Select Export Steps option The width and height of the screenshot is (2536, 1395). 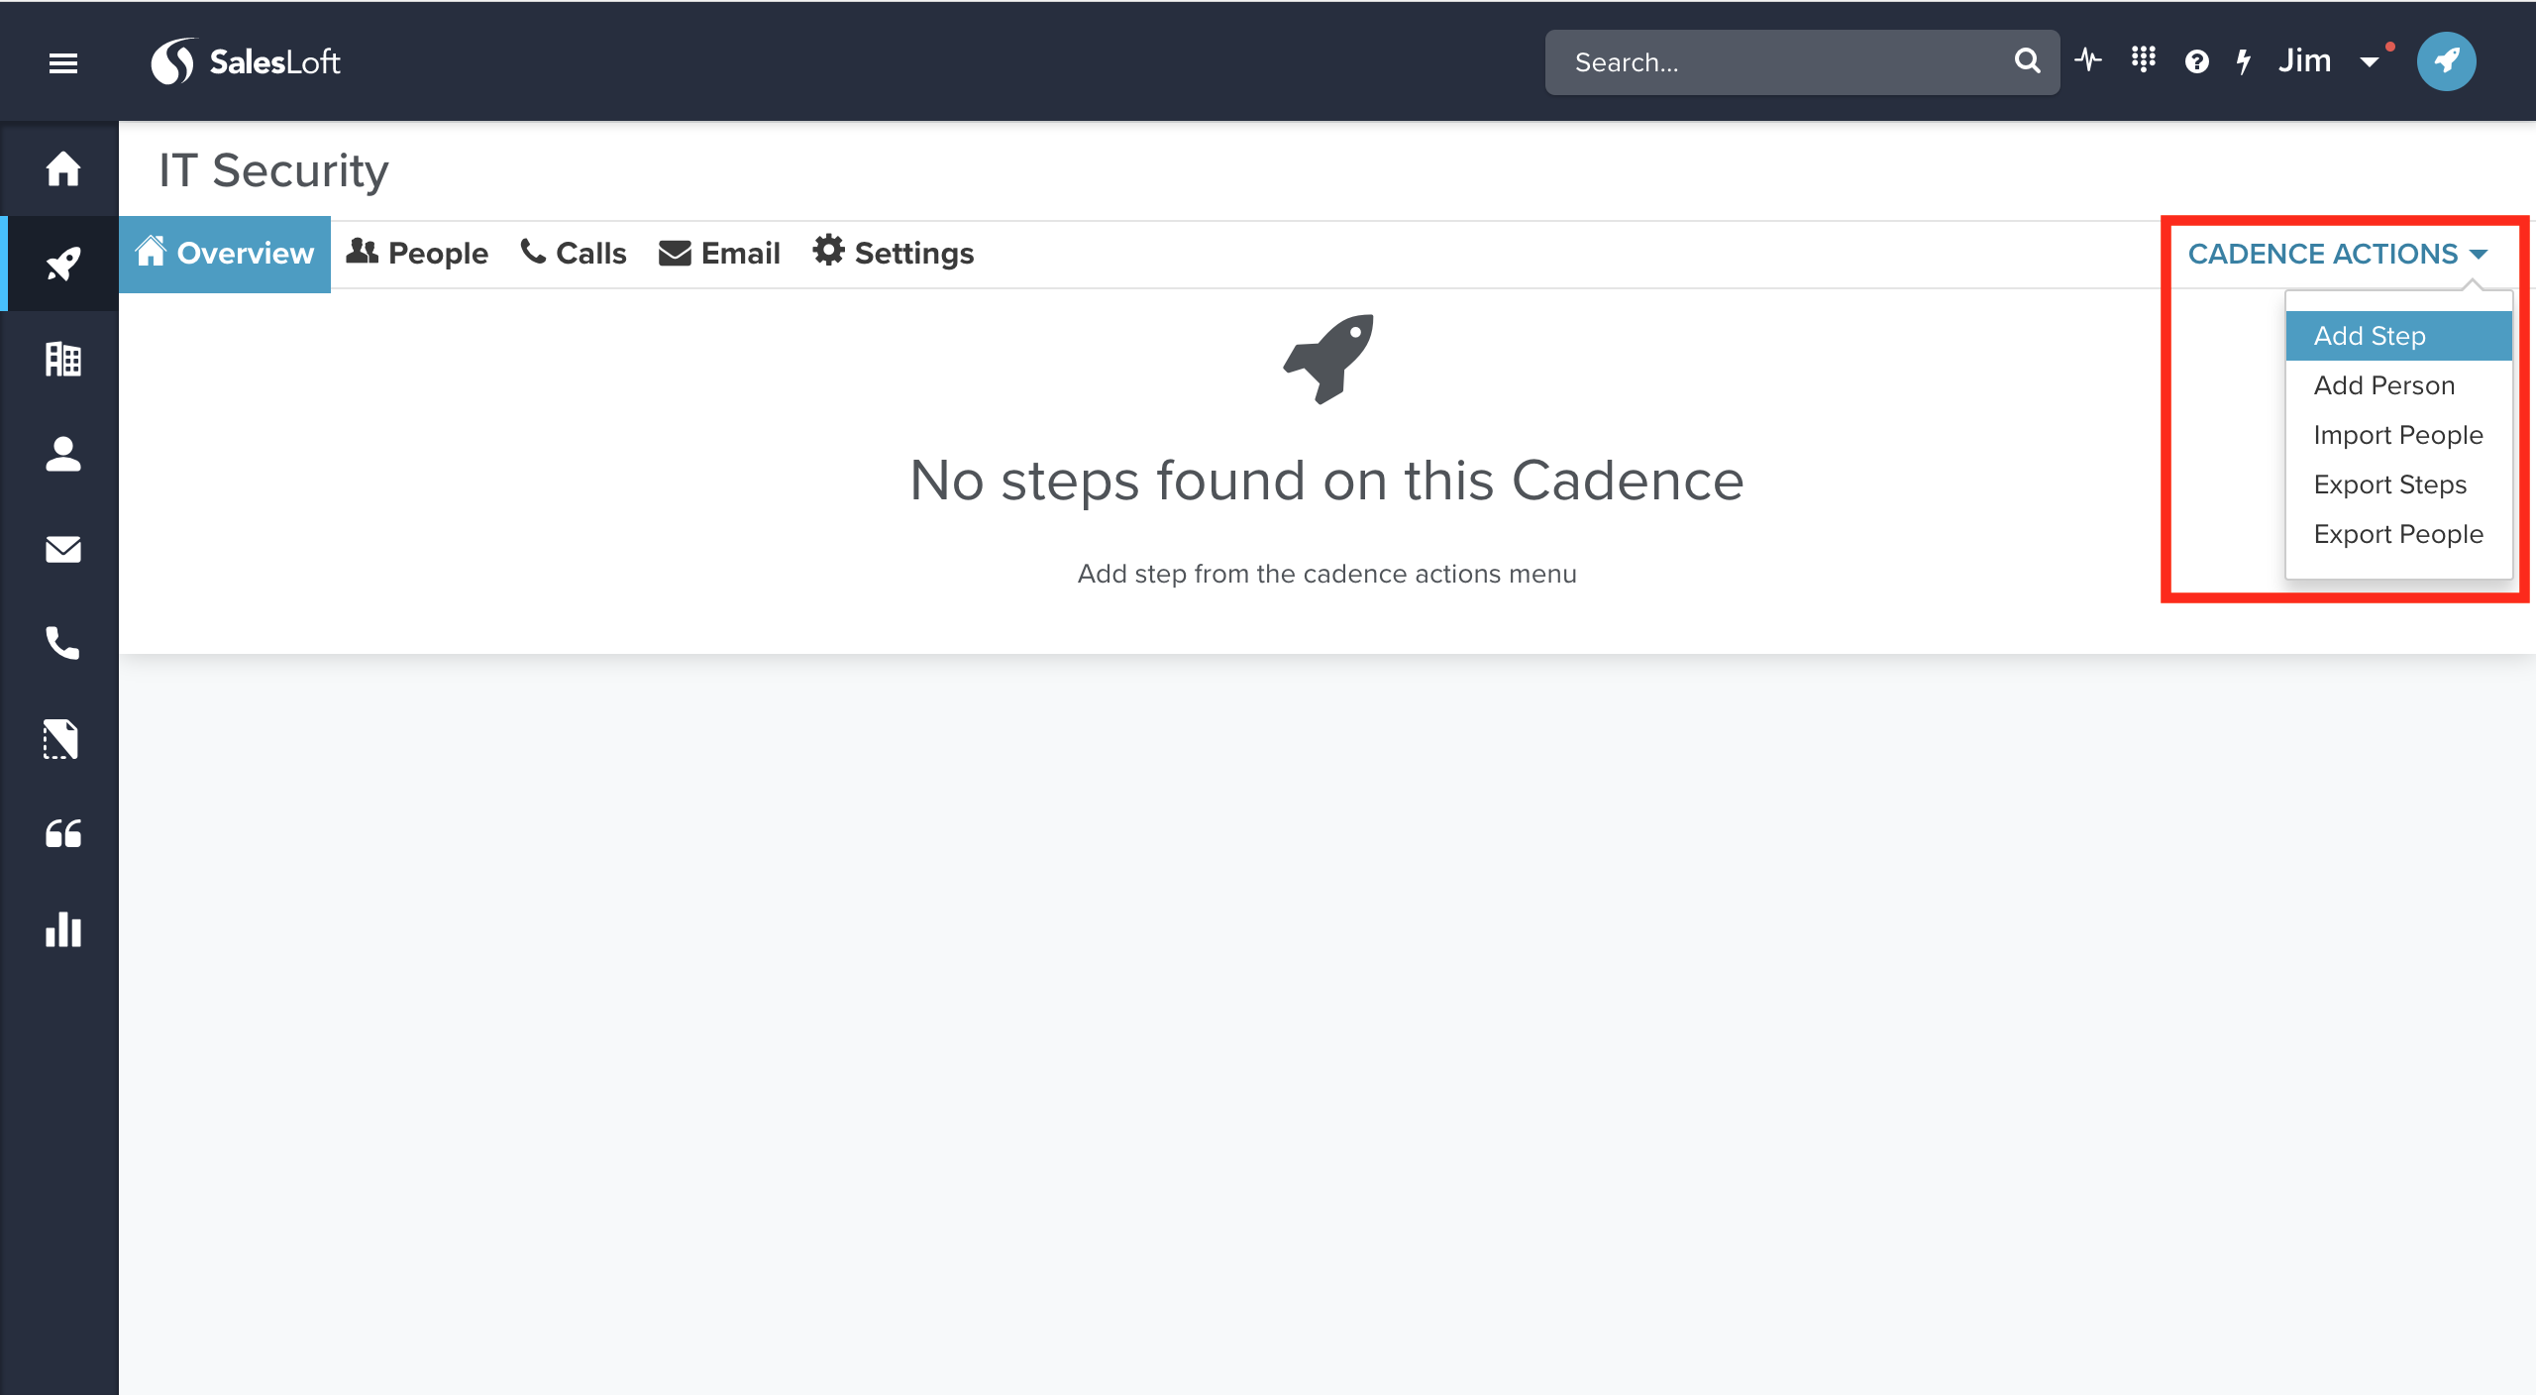coord(2389,484)
